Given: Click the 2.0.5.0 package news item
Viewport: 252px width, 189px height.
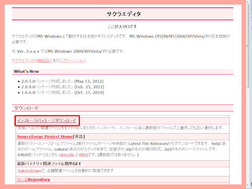Looking at the screenshot, I should tap(62, 81).
